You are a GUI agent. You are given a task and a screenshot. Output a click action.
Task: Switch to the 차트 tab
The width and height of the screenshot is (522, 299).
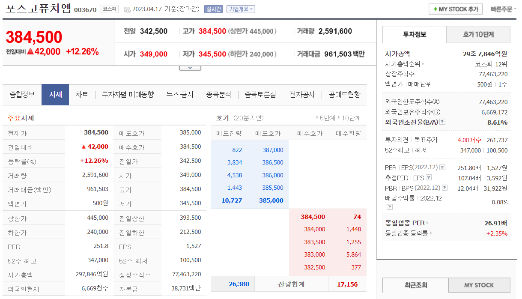tap(82, 95)
